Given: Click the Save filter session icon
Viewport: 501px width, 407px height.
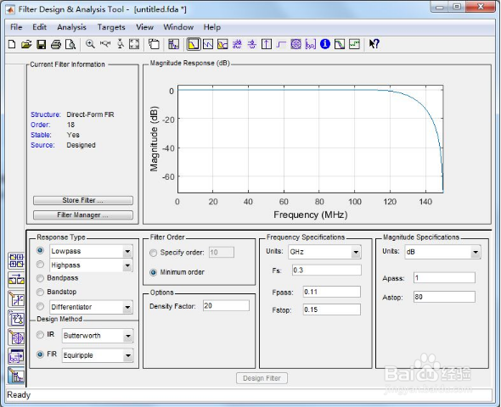Looking at the screenshot, I should tap(42, 44).
